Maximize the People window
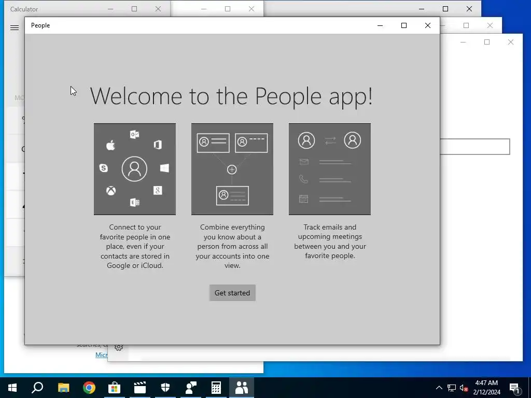Screen dimensions: 531x398 click(403, 25)
